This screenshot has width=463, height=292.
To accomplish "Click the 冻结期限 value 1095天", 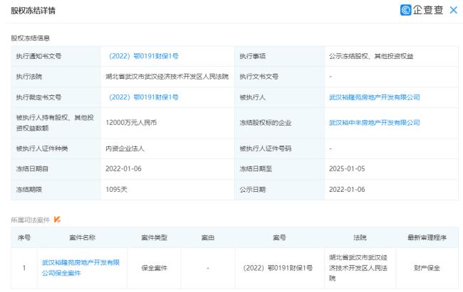I will click(x=116, y=190).
